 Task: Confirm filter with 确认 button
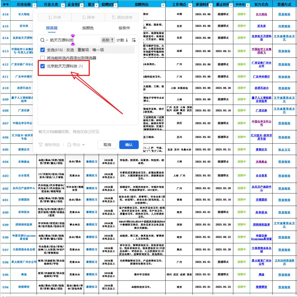click(129, 145)
